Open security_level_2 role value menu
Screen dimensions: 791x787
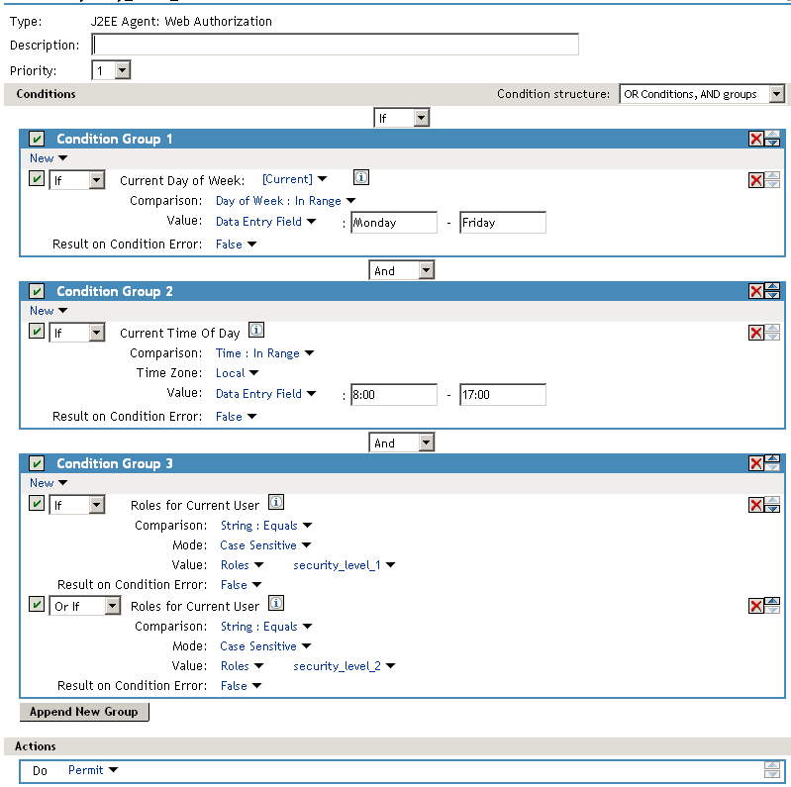point(345,666)
